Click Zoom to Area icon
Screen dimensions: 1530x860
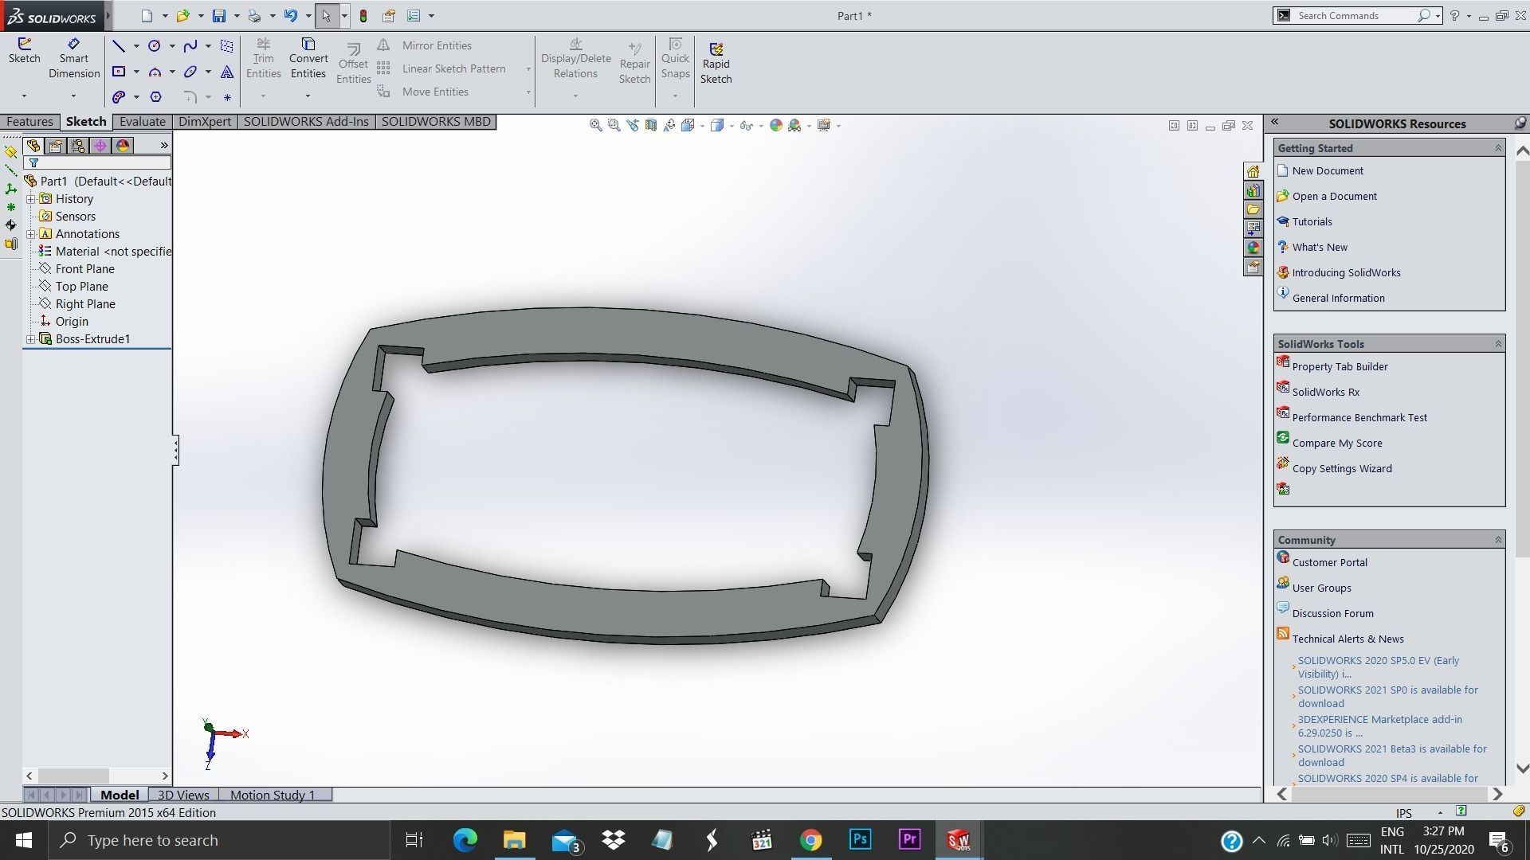[x=614, y=125]
